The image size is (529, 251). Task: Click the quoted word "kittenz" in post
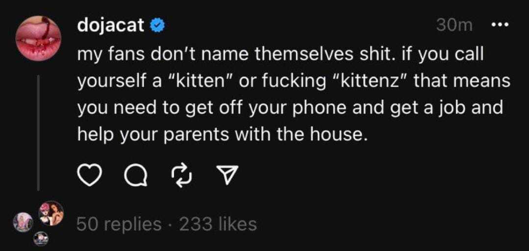tap(371, 82)
